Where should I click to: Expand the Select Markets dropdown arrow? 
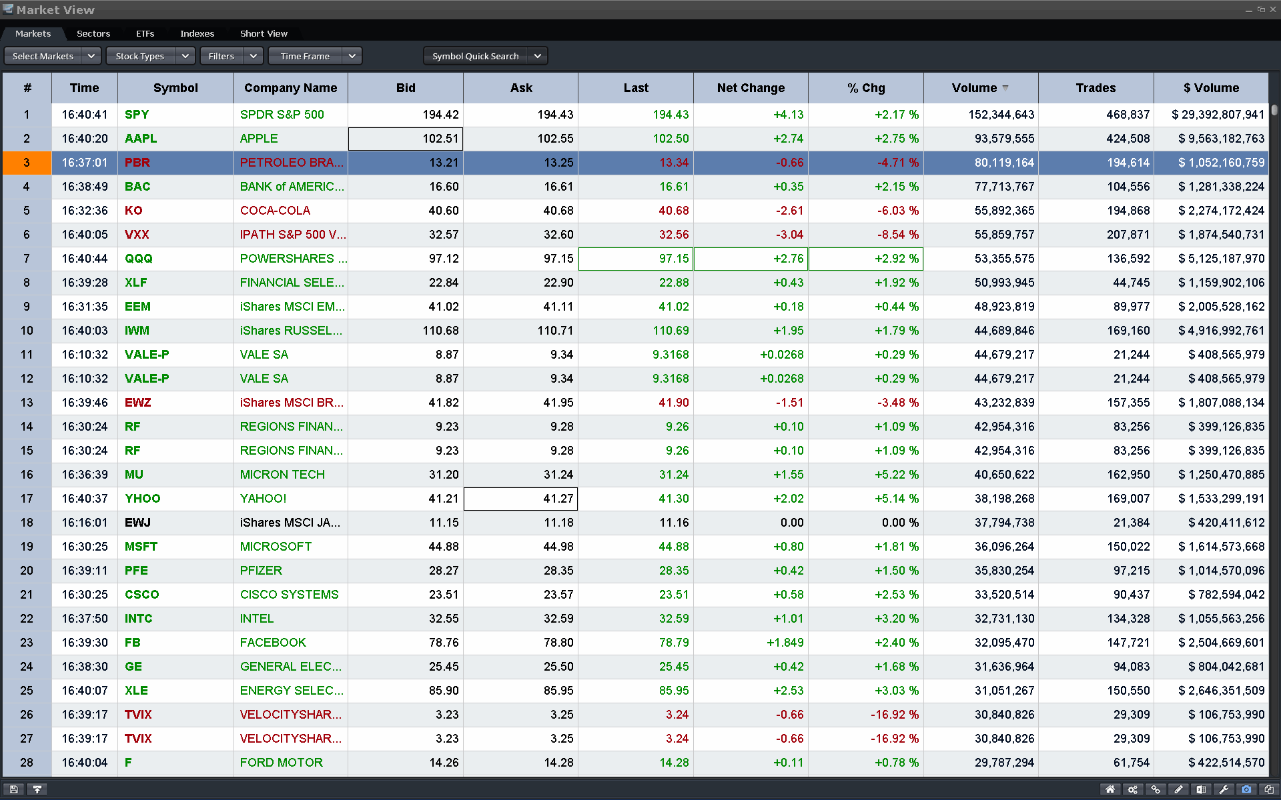(91, 56)
